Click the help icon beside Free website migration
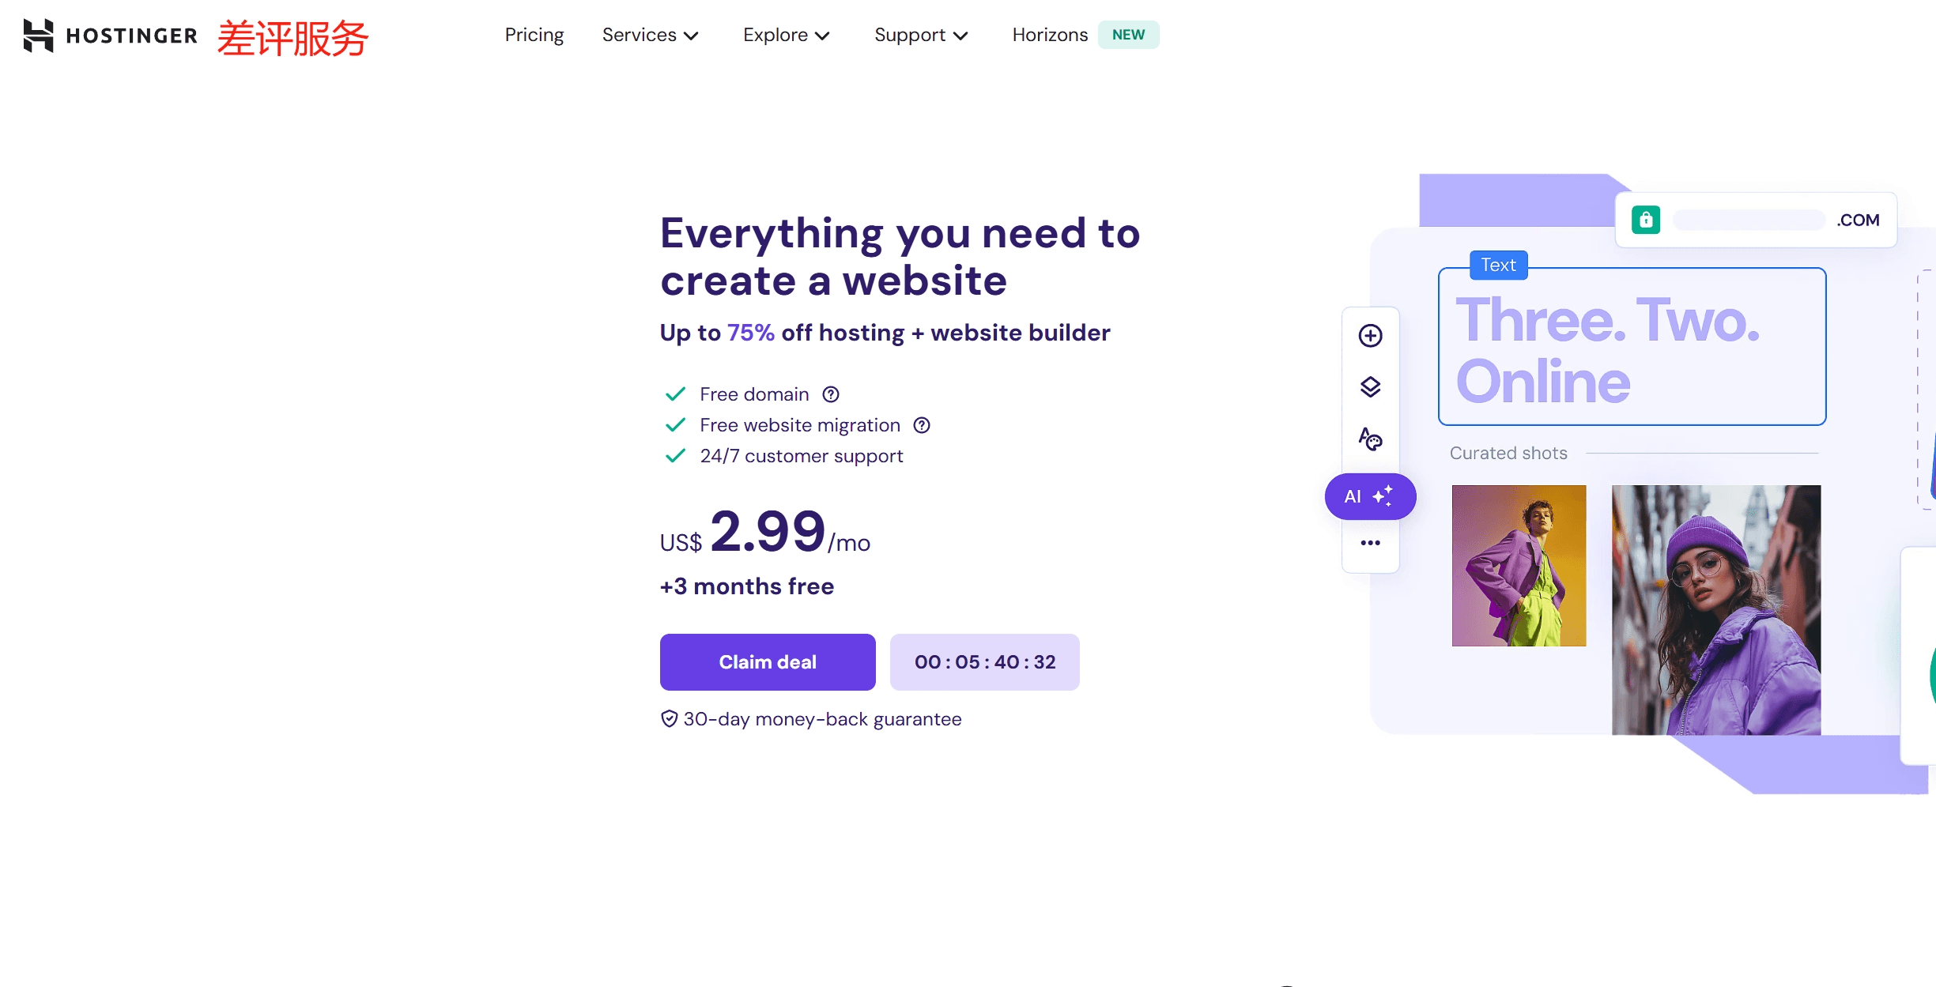The height and width of the screenshot is (987, 1936). coord(922,425)
